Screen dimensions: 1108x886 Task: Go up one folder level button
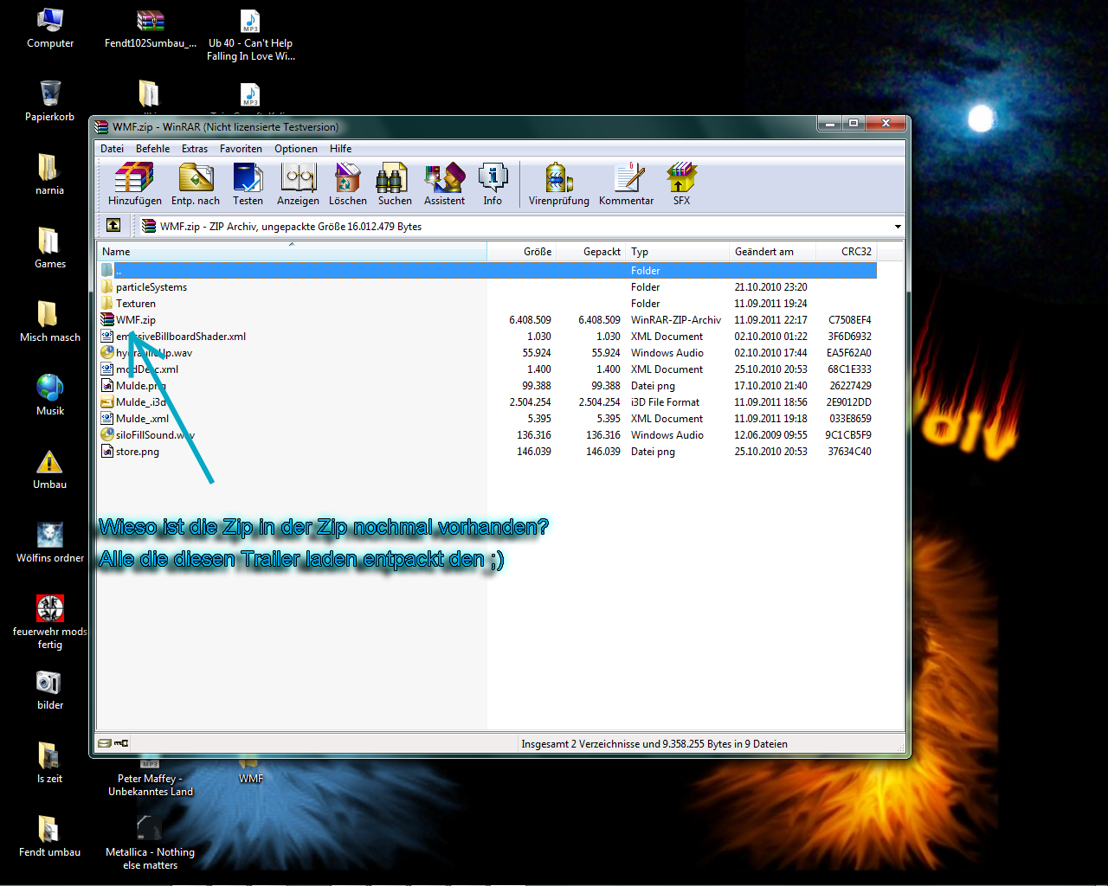[x=113, y=226]
